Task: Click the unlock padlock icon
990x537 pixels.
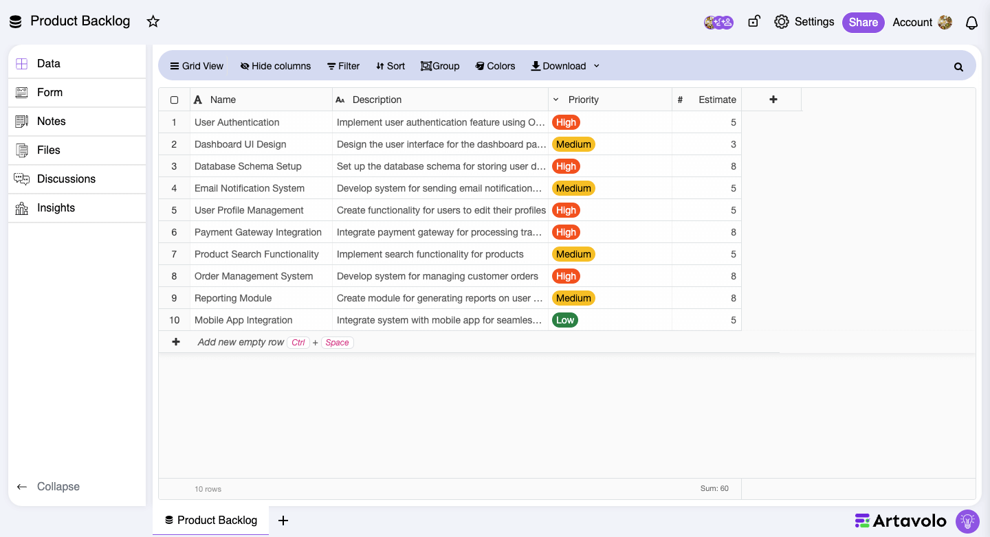Action: click(x=753, y=21)
